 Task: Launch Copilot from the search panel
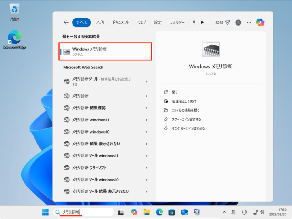click(260, 23)
